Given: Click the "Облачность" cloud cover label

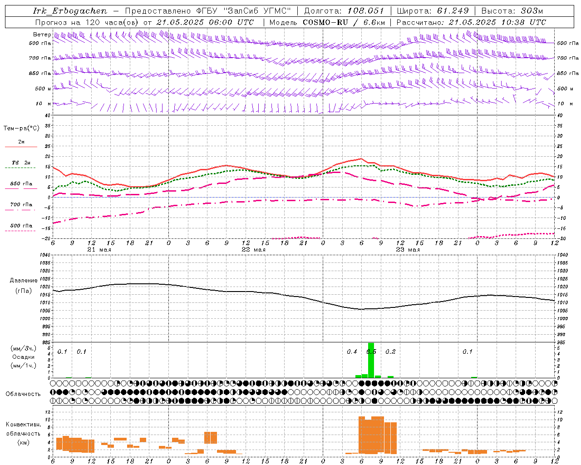Looking at the screenshot, I should [23, 394].
